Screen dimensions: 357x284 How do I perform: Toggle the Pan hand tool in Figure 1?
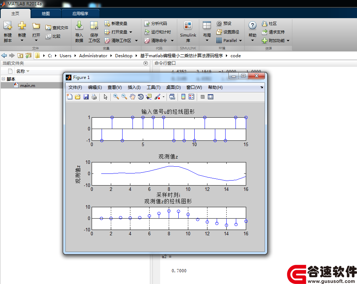132,97
